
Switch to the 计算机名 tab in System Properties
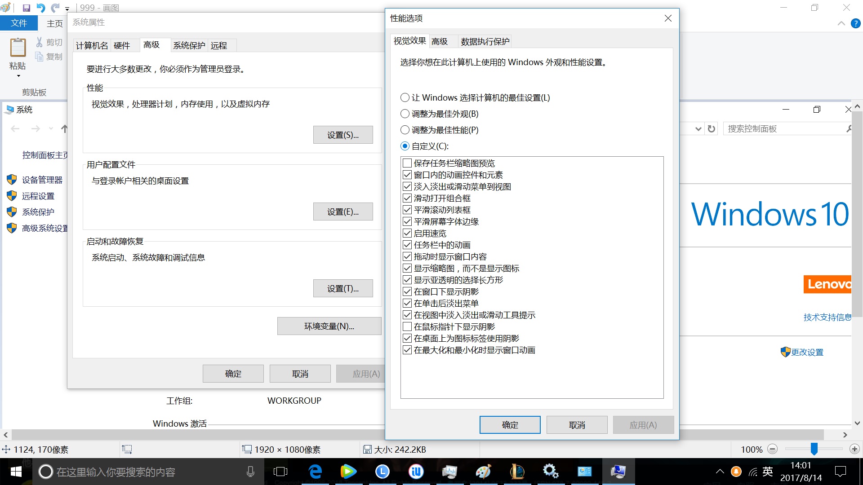point(91,45)
